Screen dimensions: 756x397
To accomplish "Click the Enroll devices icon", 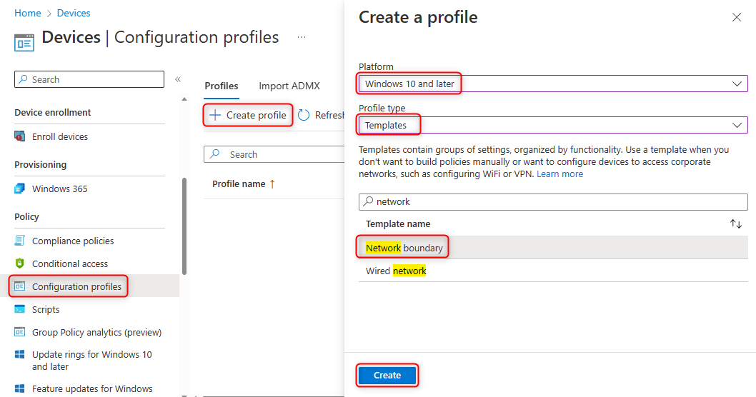I will click(20, 136).
